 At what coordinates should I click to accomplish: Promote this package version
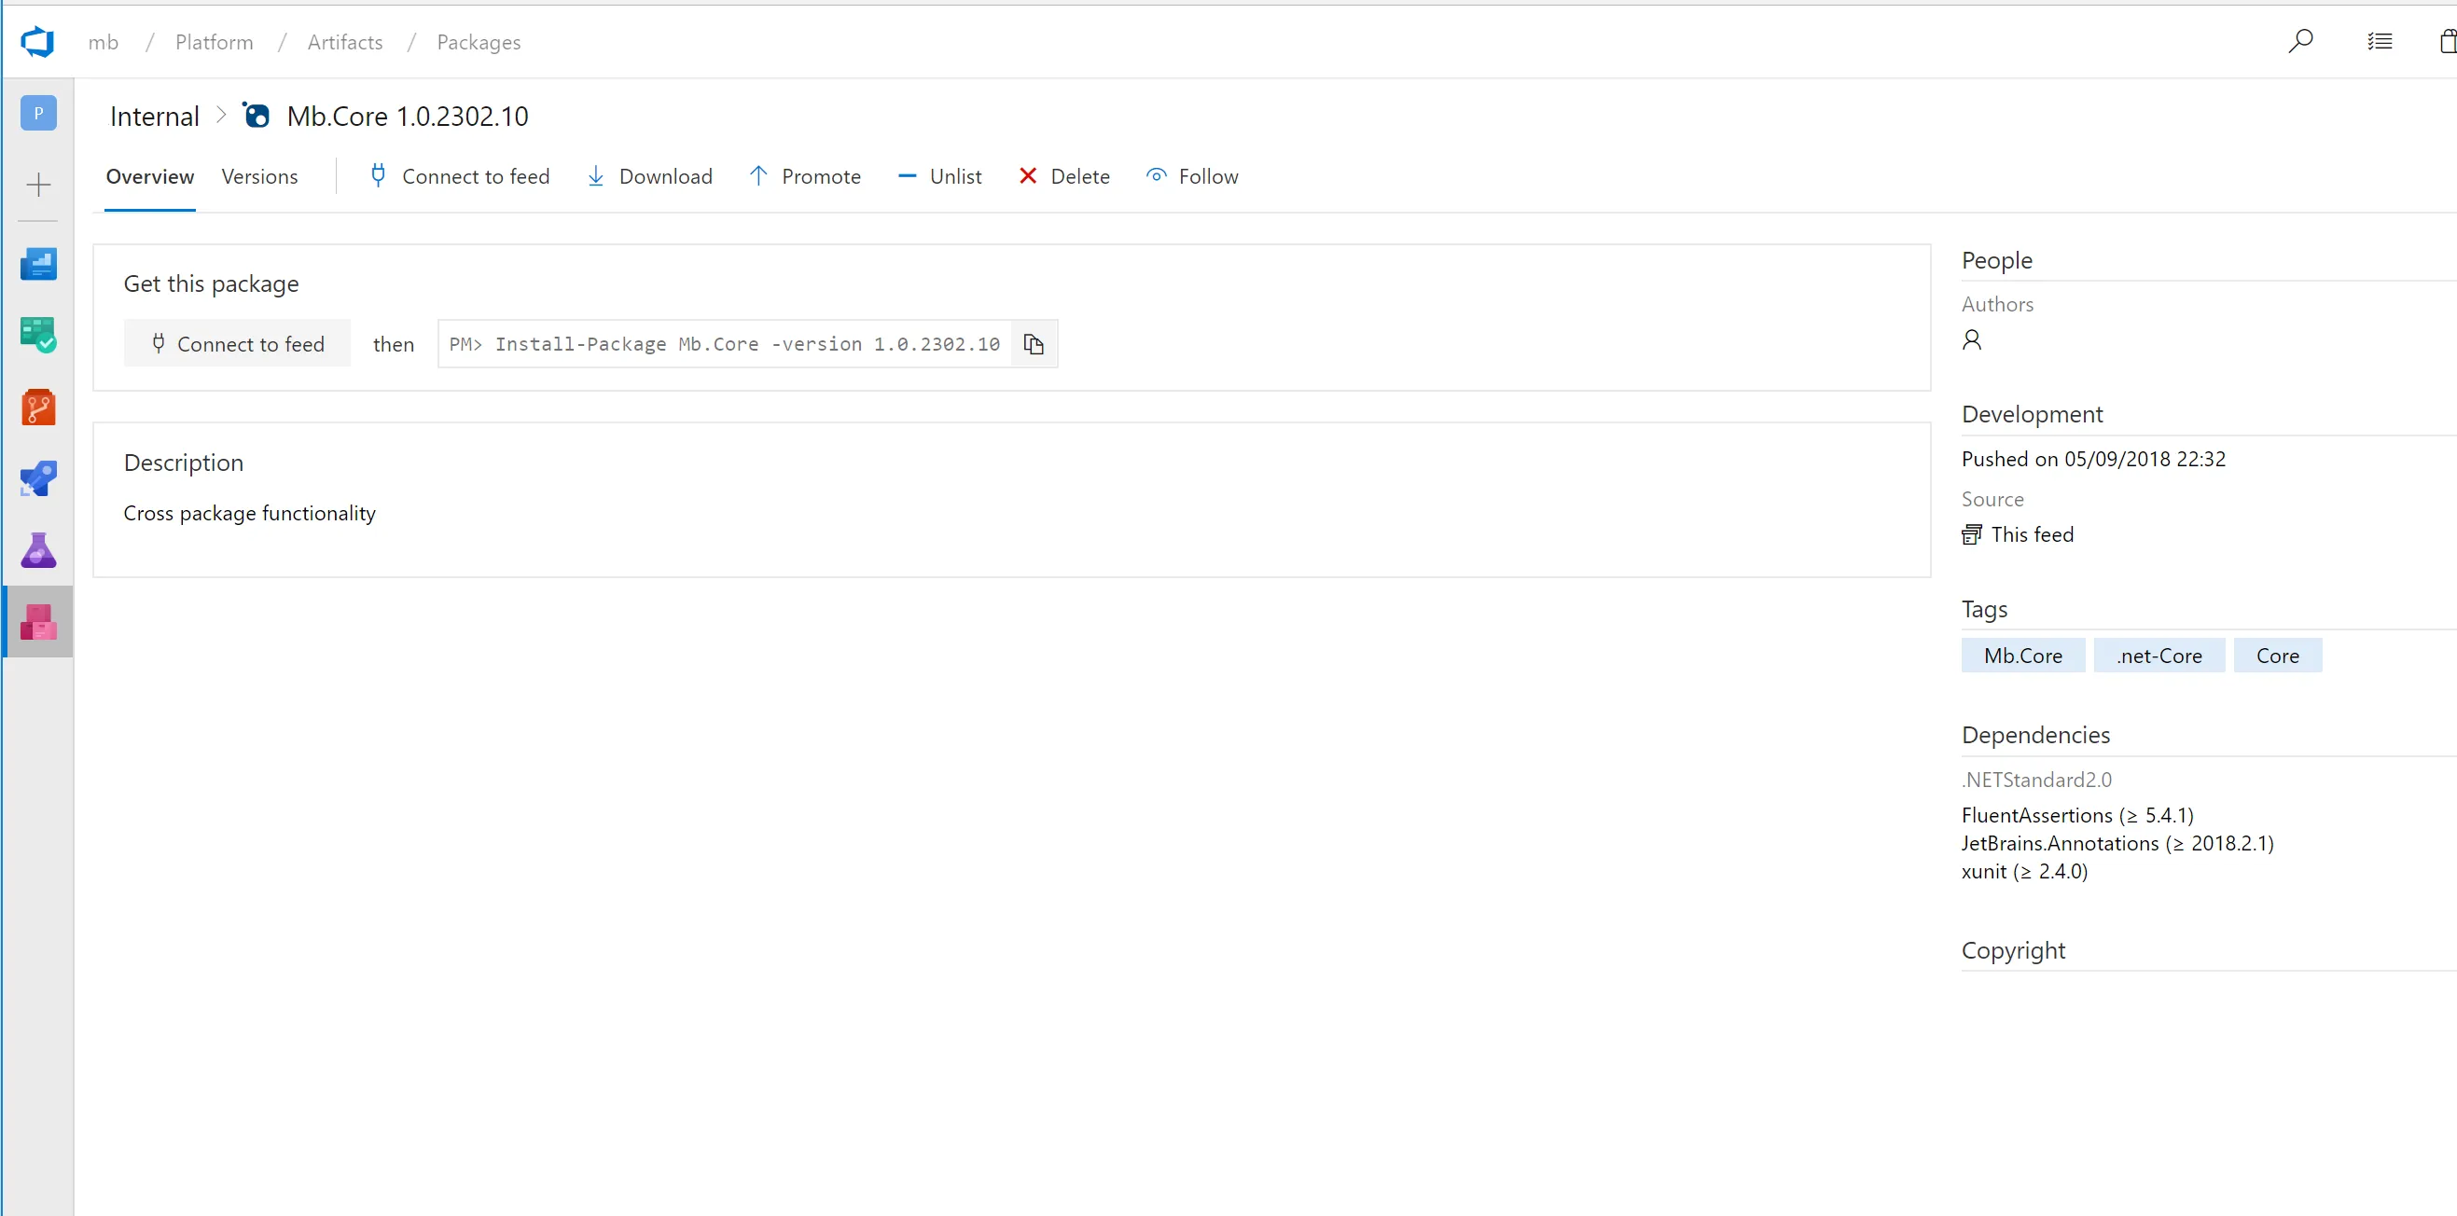click(805, 176)
